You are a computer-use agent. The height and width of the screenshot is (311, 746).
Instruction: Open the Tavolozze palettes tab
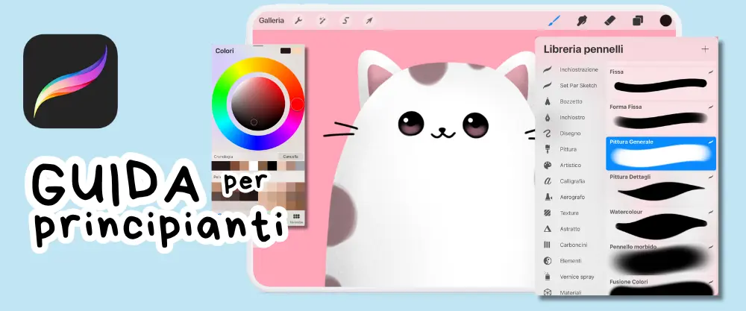pos(296,219)
